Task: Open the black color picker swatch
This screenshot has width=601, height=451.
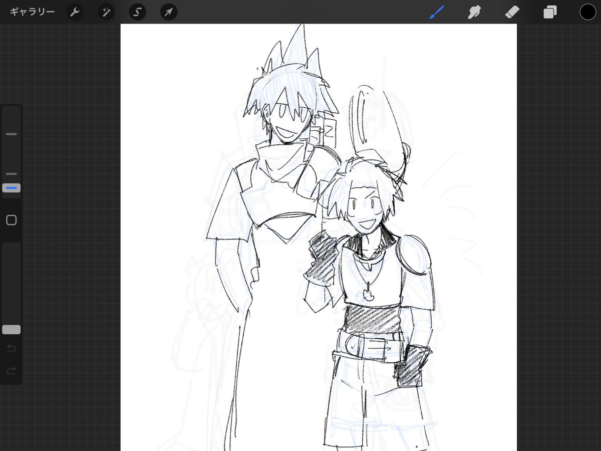Action: coord(588,12)
